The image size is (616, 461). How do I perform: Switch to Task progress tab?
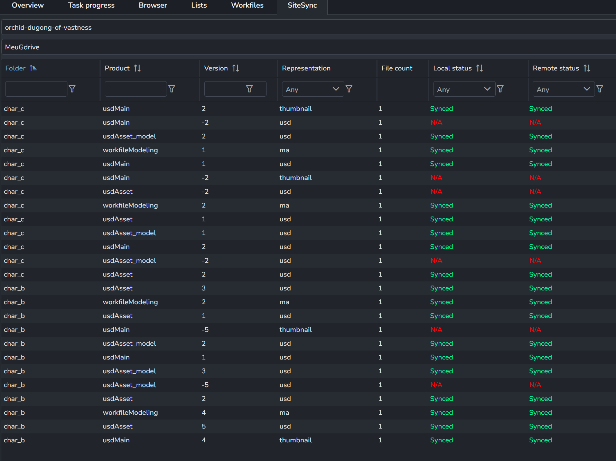pos(91,5)
